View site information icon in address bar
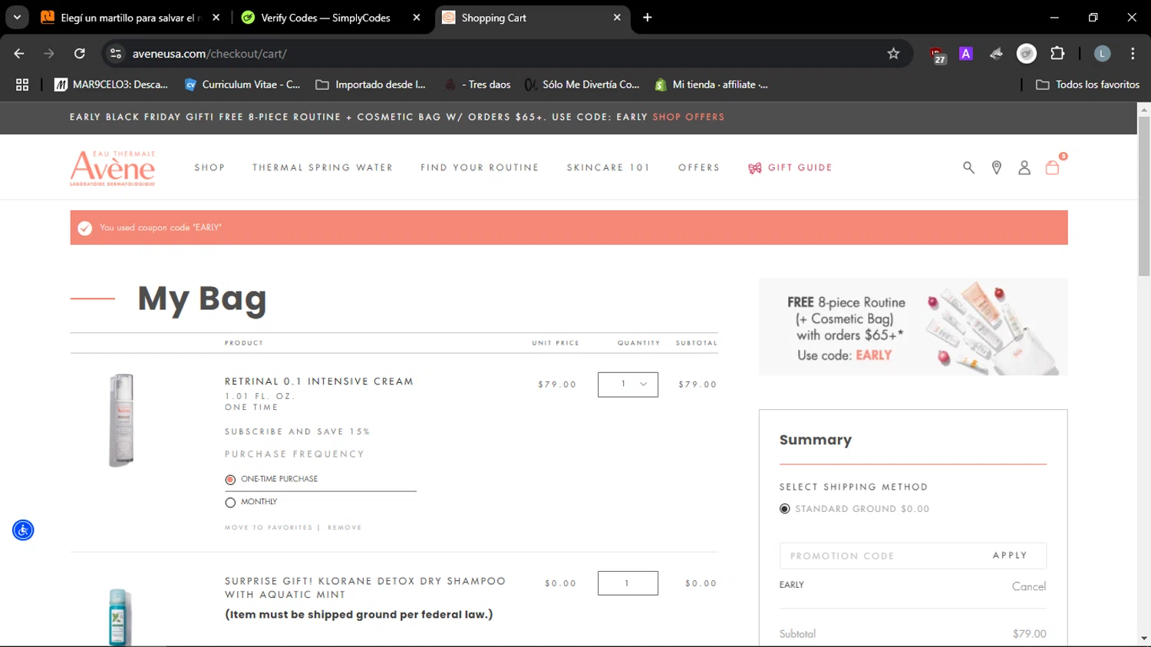 [x=116, y=54]
